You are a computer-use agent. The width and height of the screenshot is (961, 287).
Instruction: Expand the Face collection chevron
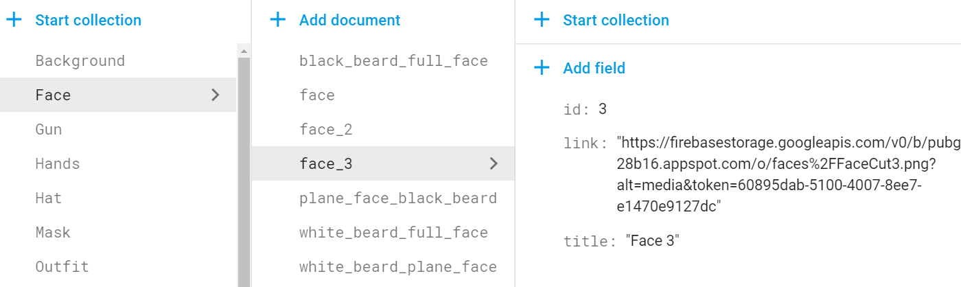[216, 95]
